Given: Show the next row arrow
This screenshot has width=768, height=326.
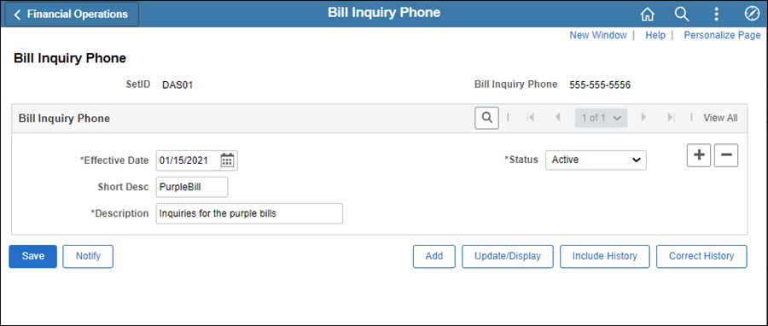Looking at the screenshot, I should [644, 118].
